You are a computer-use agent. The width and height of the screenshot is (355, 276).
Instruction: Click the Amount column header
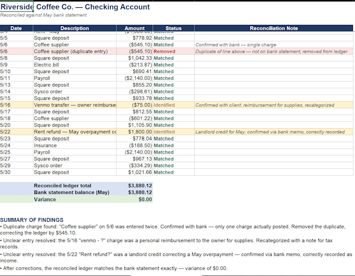135,28
